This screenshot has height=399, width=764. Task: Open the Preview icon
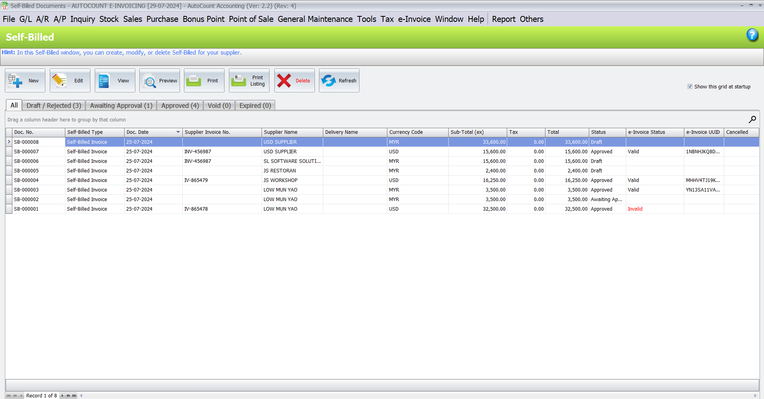click(x=159, y=80)
